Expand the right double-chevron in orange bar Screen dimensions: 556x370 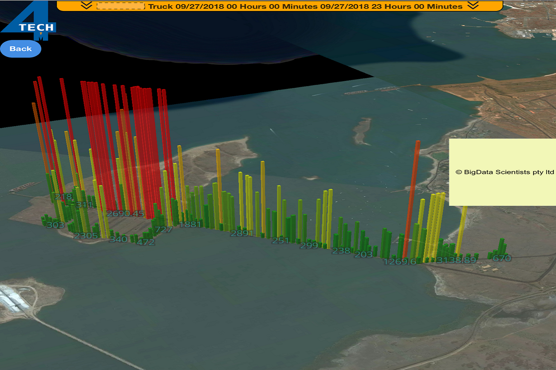[473, 5]
